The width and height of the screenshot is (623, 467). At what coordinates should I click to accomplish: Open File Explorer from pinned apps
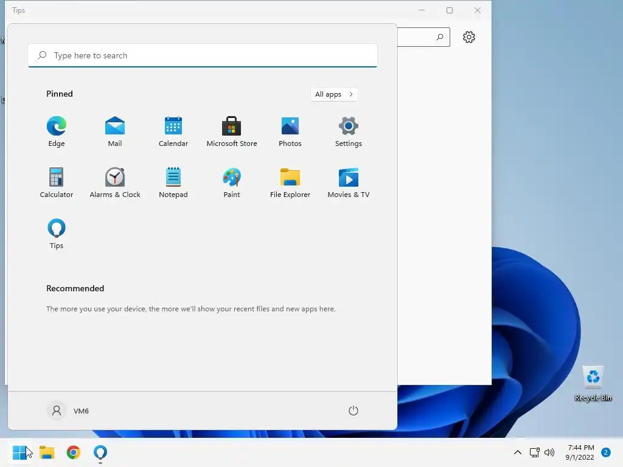290,182
